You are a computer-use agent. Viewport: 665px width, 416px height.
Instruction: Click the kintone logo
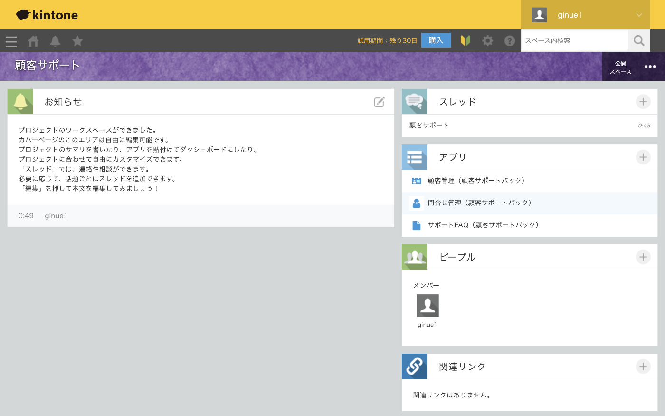[x=47, y=15]
